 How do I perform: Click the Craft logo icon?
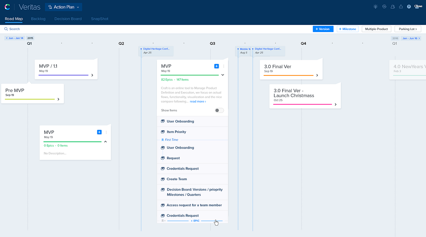click(8, 7)
